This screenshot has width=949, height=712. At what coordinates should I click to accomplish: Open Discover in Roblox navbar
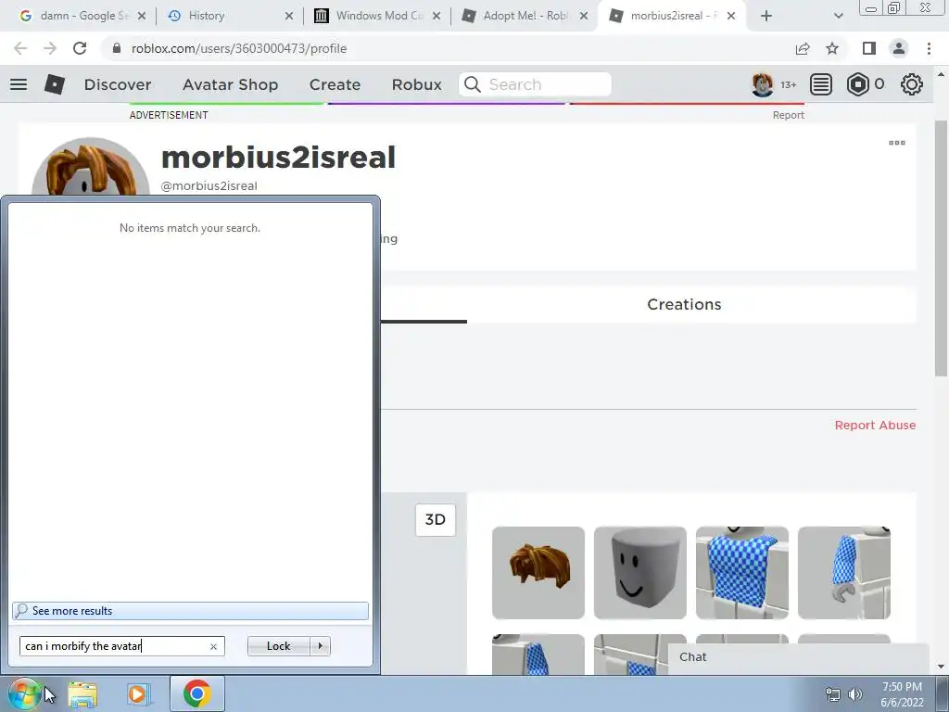tap(118, 84)
